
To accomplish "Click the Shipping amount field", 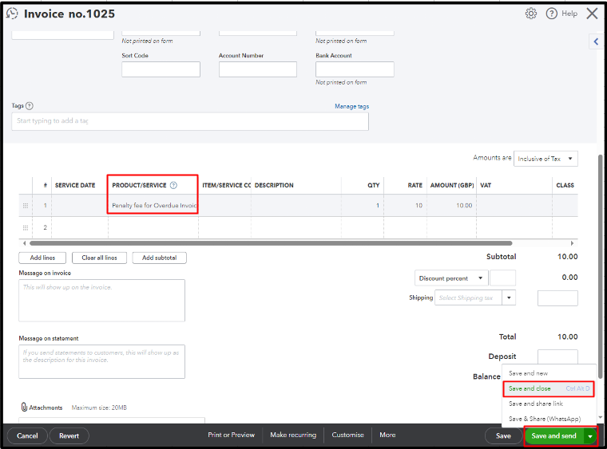I will (x=557, y=298).
